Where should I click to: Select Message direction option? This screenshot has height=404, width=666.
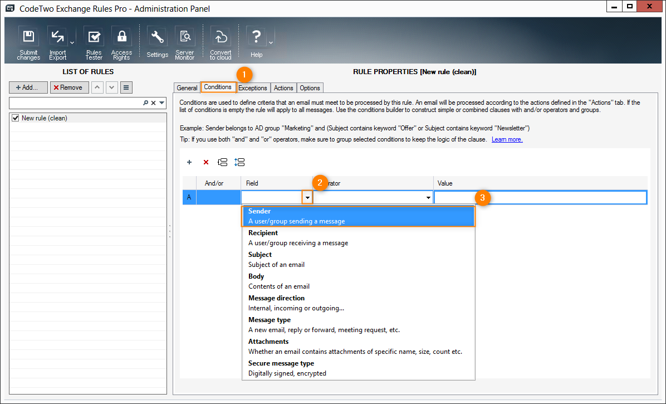tap(358, 303)
